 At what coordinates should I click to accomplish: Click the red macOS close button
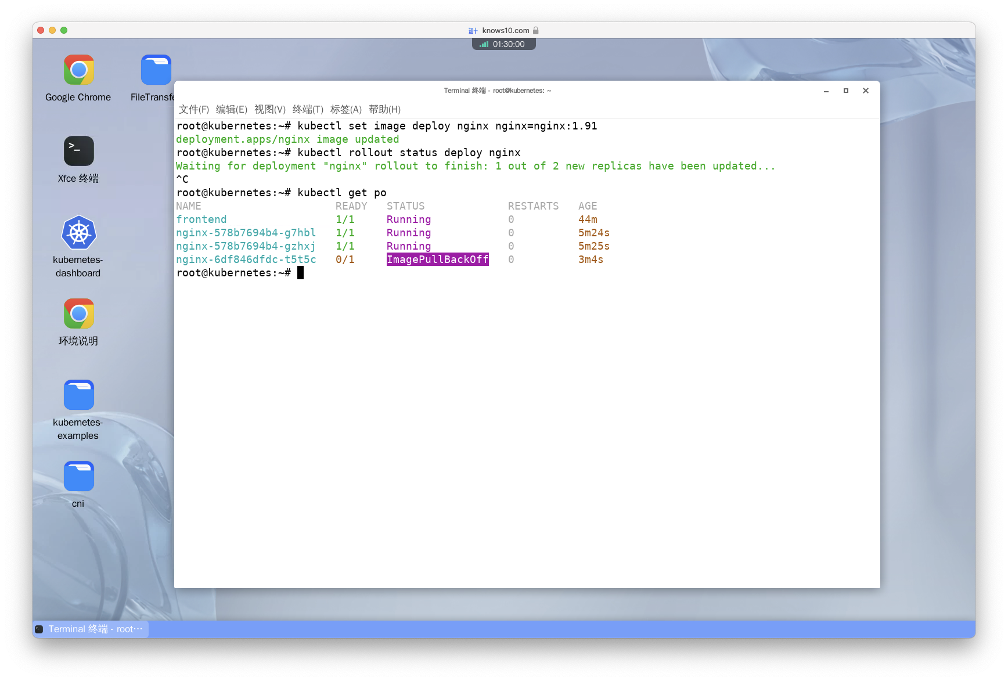coord(41,30)
